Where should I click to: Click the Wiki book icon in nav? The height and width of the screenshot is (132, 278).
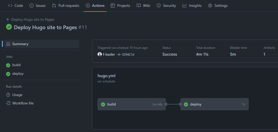click(x=139, y=6)
